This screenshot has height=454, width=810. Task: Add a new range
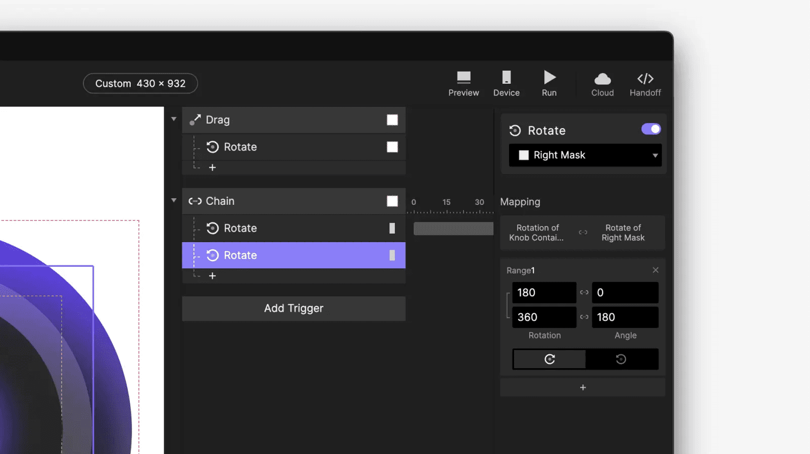[x=583, y=387]
